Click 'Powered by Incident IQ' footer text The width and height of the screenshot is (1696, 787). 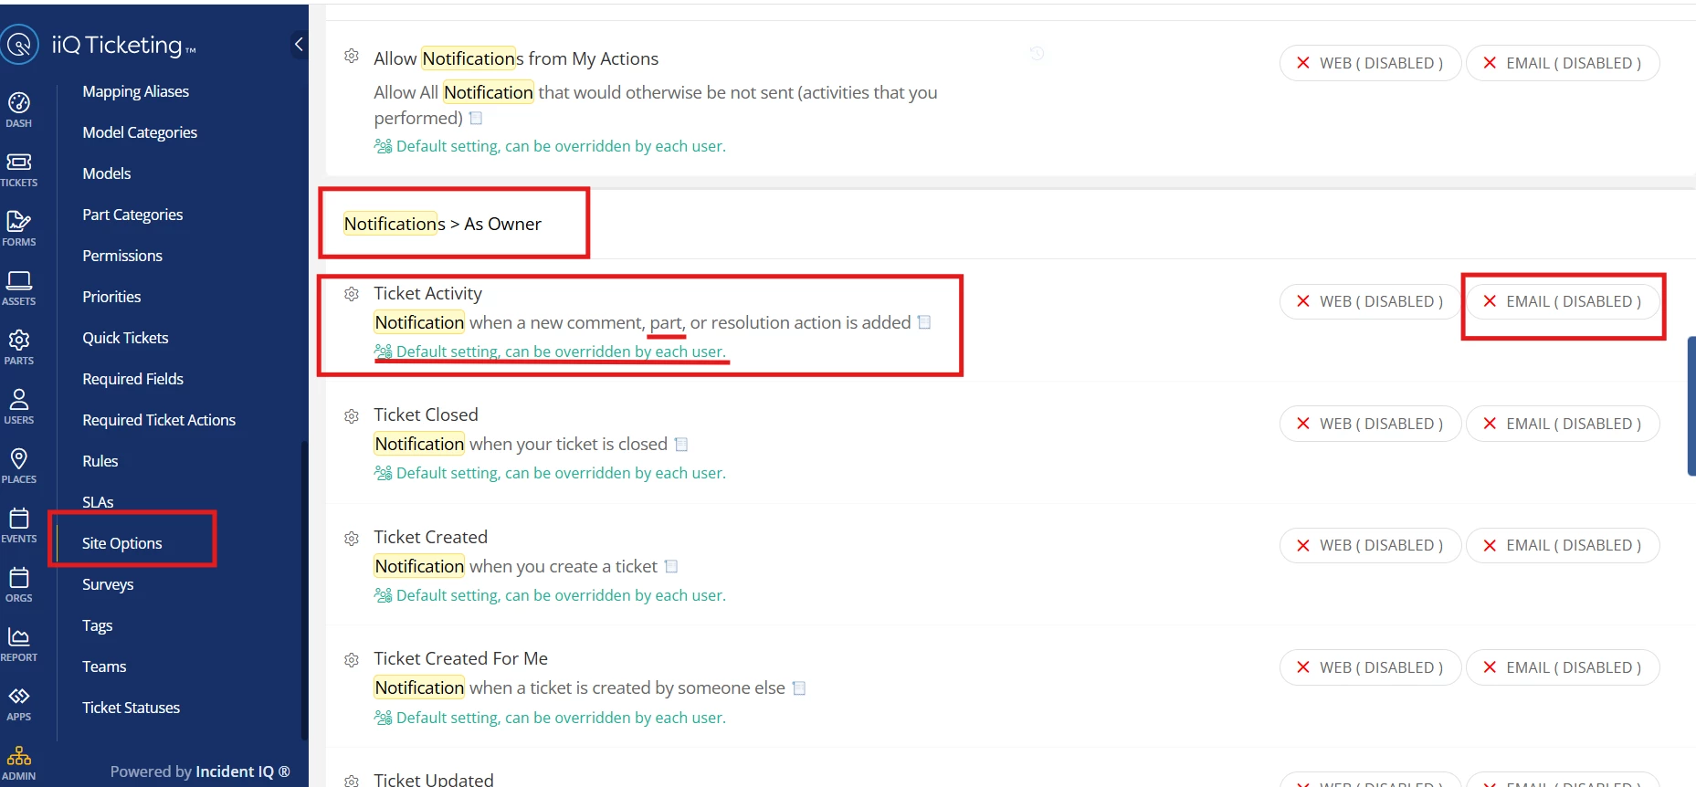200,771
